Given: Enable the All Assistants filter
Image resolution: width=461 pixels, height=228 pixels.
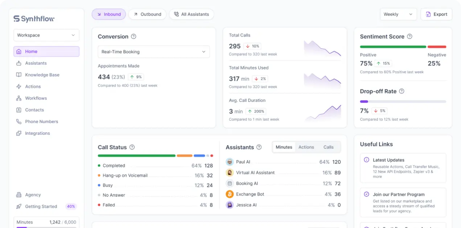Looking at the screenshot, I should (191, 14).
